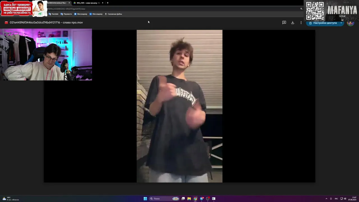Open network settings from the tray
The image size is (359, 202).
(341, 199)
